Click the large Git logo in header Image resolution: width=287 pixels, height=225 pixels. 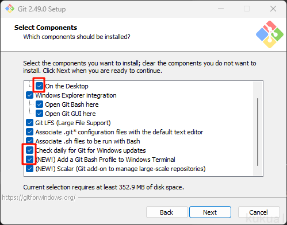point(270,34)
